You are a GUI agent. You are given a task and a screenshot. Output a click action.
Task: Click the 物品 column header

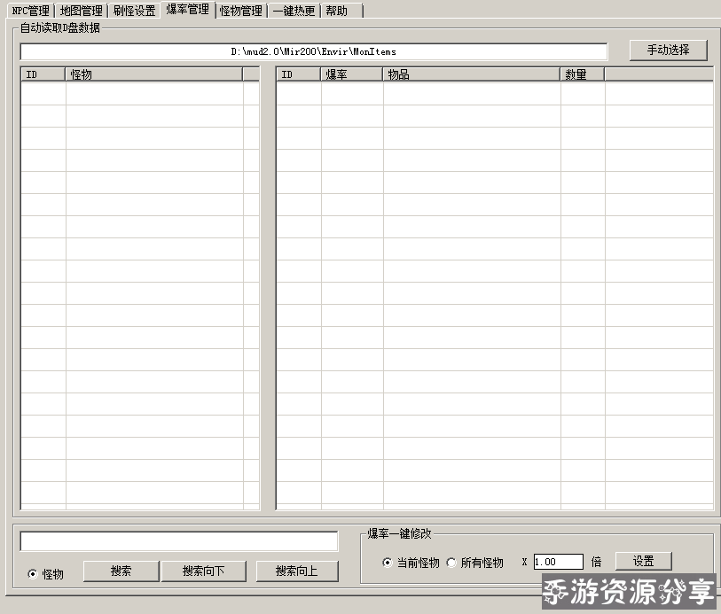pos(471,74)
